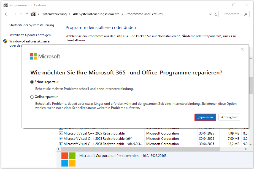Screen dimensions: 254x169
Task: Expand the chevron before Systemsteuerung
Action: coord(38,14)
